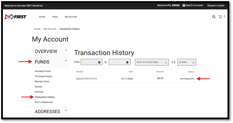
Task: Open My Account in the top navigation
Action: click(71, 17)
